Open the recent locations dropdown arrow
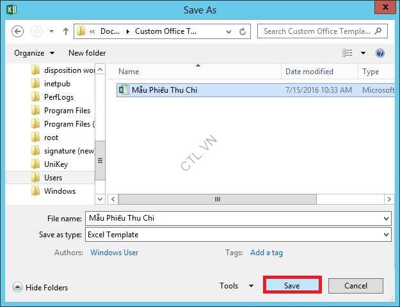The height and width of the screenshot is (307, 400). click(52, 31)
